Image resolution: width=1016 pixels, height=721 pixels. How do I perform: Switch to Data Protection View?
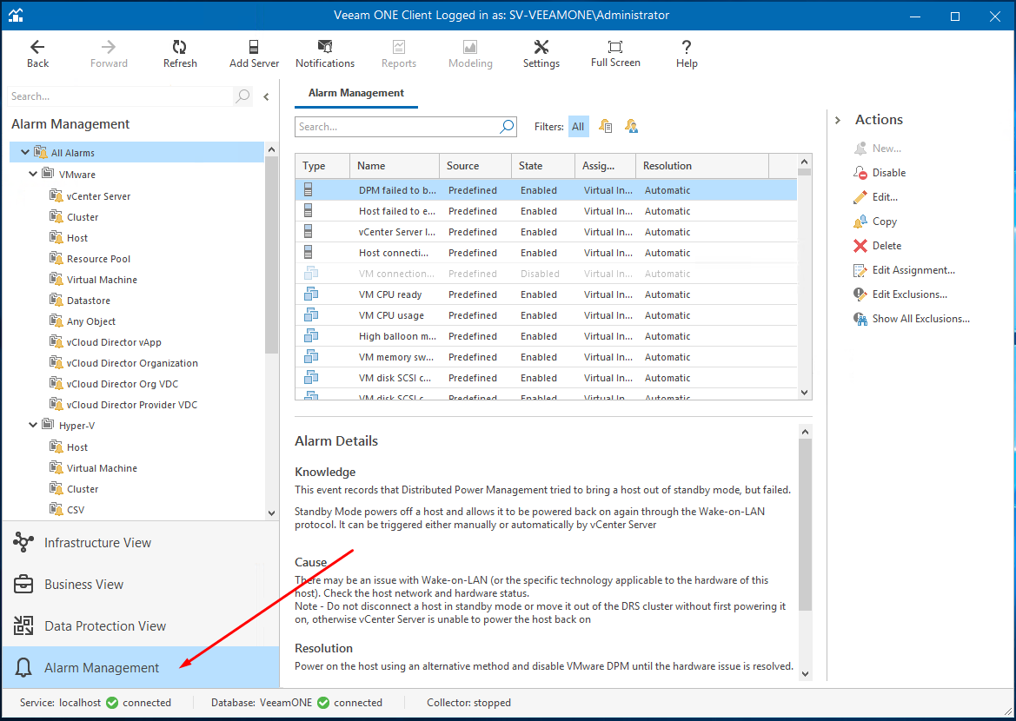104,626
